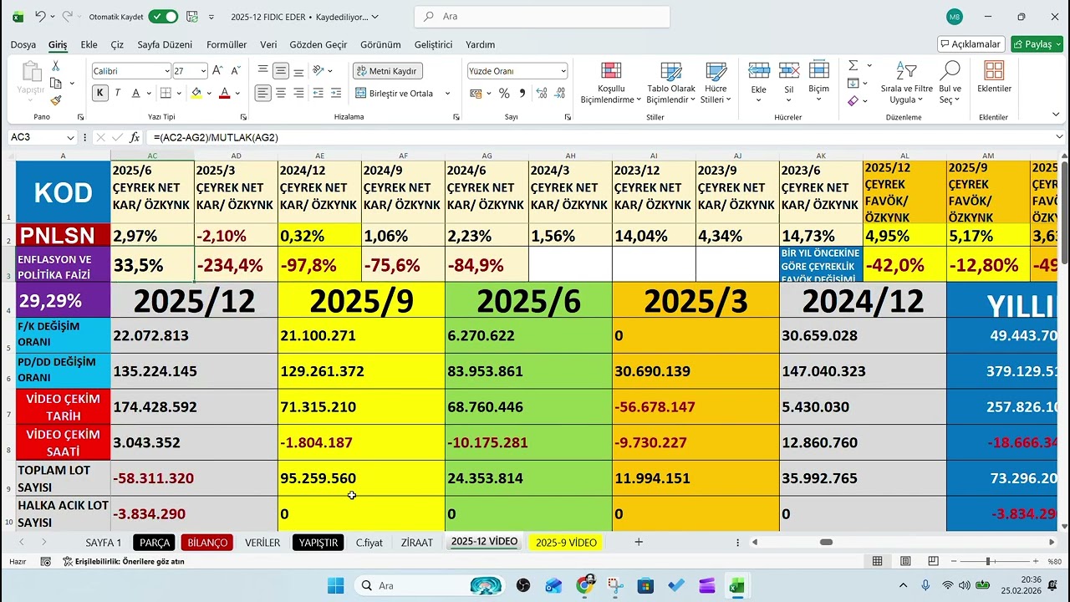Switch to 2025-9 VİDEO sheet tab

pos(566,543)
